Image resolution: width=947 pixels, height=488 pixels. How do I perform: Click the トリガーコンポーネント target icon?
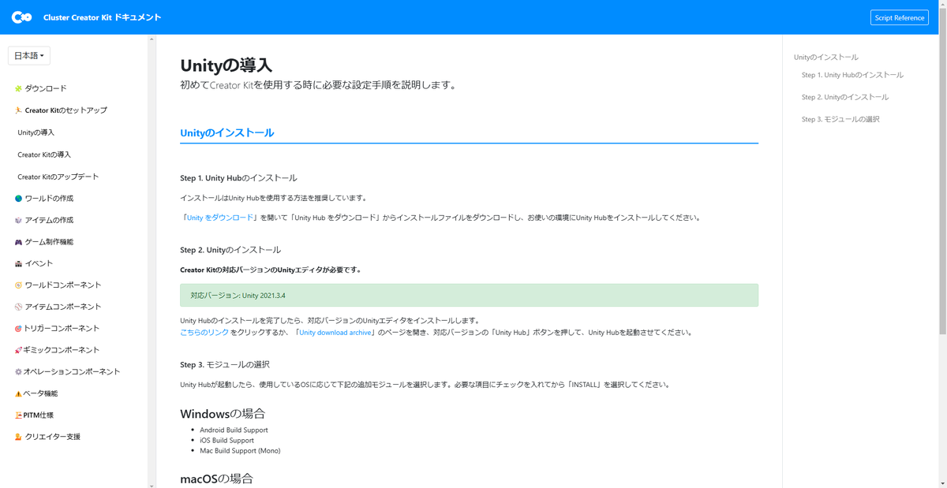[18, 328]
